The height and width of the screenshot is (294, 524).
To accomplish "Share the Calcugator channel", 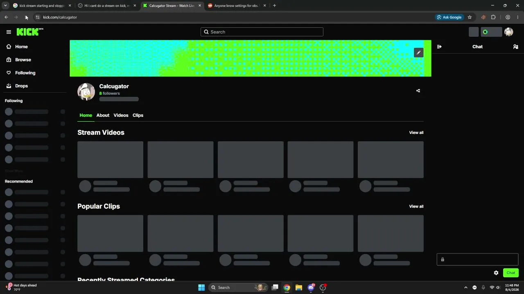I will 418,91.
